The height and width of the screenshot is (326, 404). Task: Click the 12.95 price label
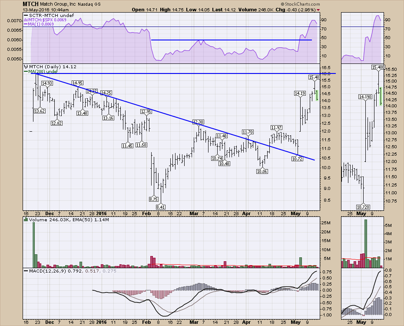146,112
